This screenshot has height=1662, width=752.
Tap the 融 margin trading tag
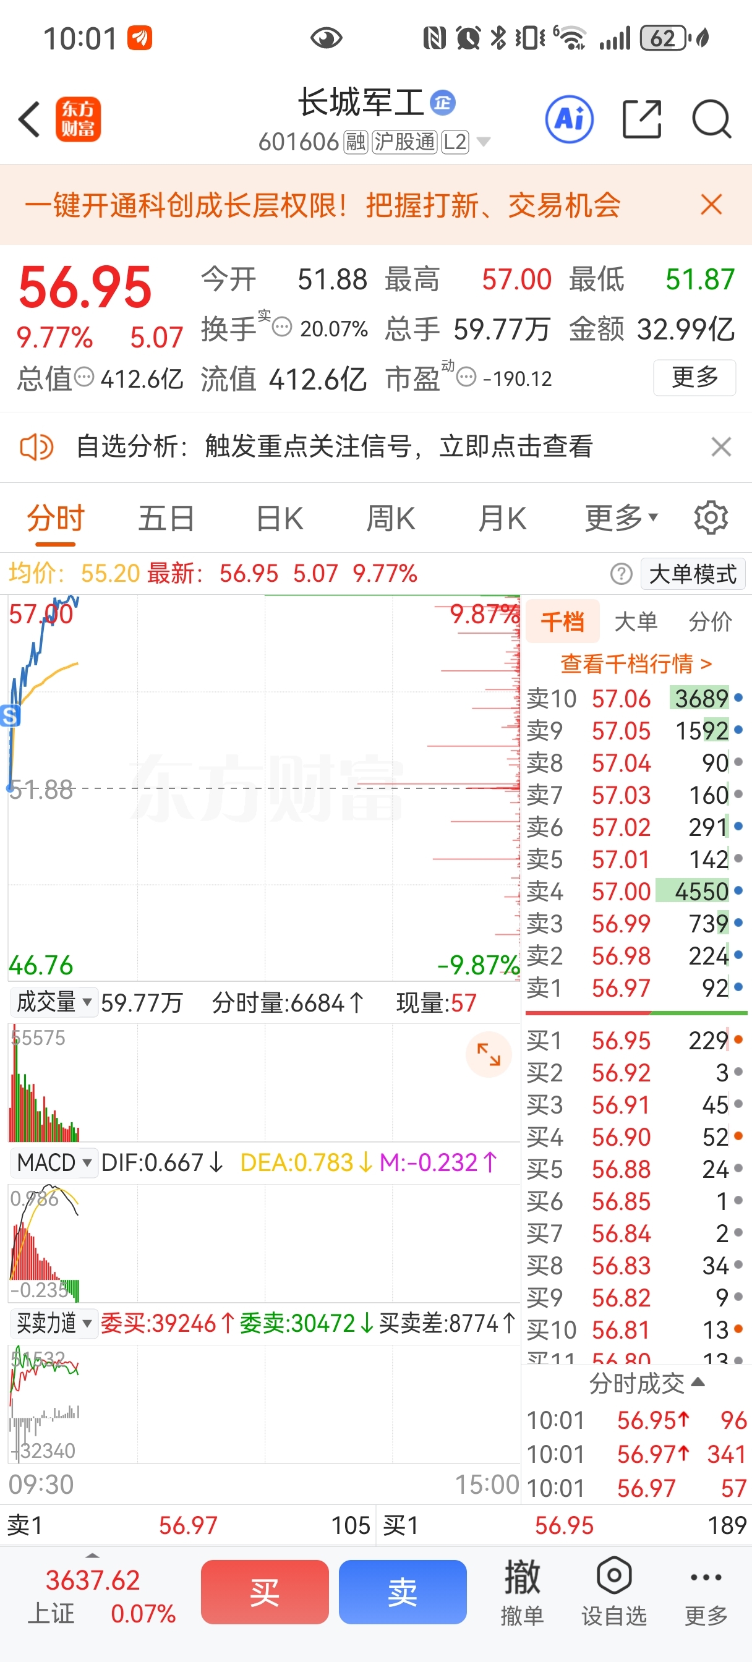point(356,142)
